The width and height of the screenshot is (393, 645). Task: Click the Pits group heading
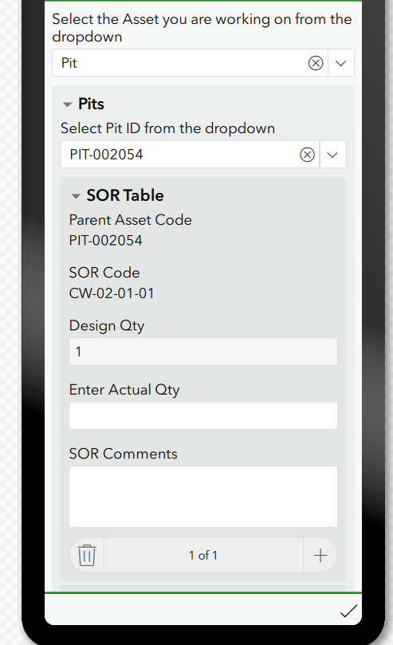coord(91,104)
